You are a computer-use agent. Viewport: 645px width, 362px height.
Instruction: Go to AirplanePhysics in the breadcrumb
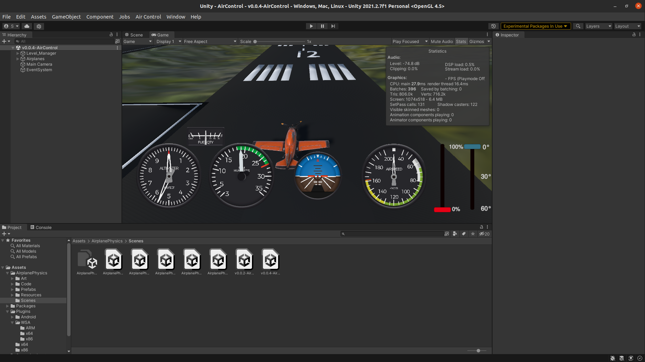coord(107,241)
